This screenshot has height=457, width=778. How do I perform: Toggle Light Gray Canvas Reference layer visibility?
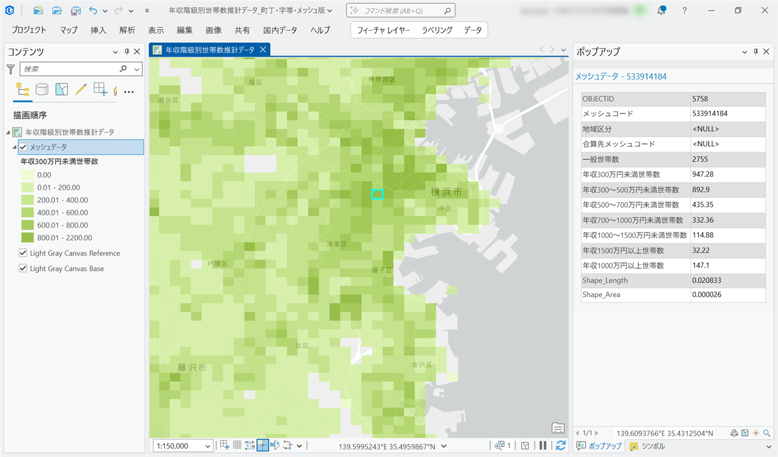point(23,253)
